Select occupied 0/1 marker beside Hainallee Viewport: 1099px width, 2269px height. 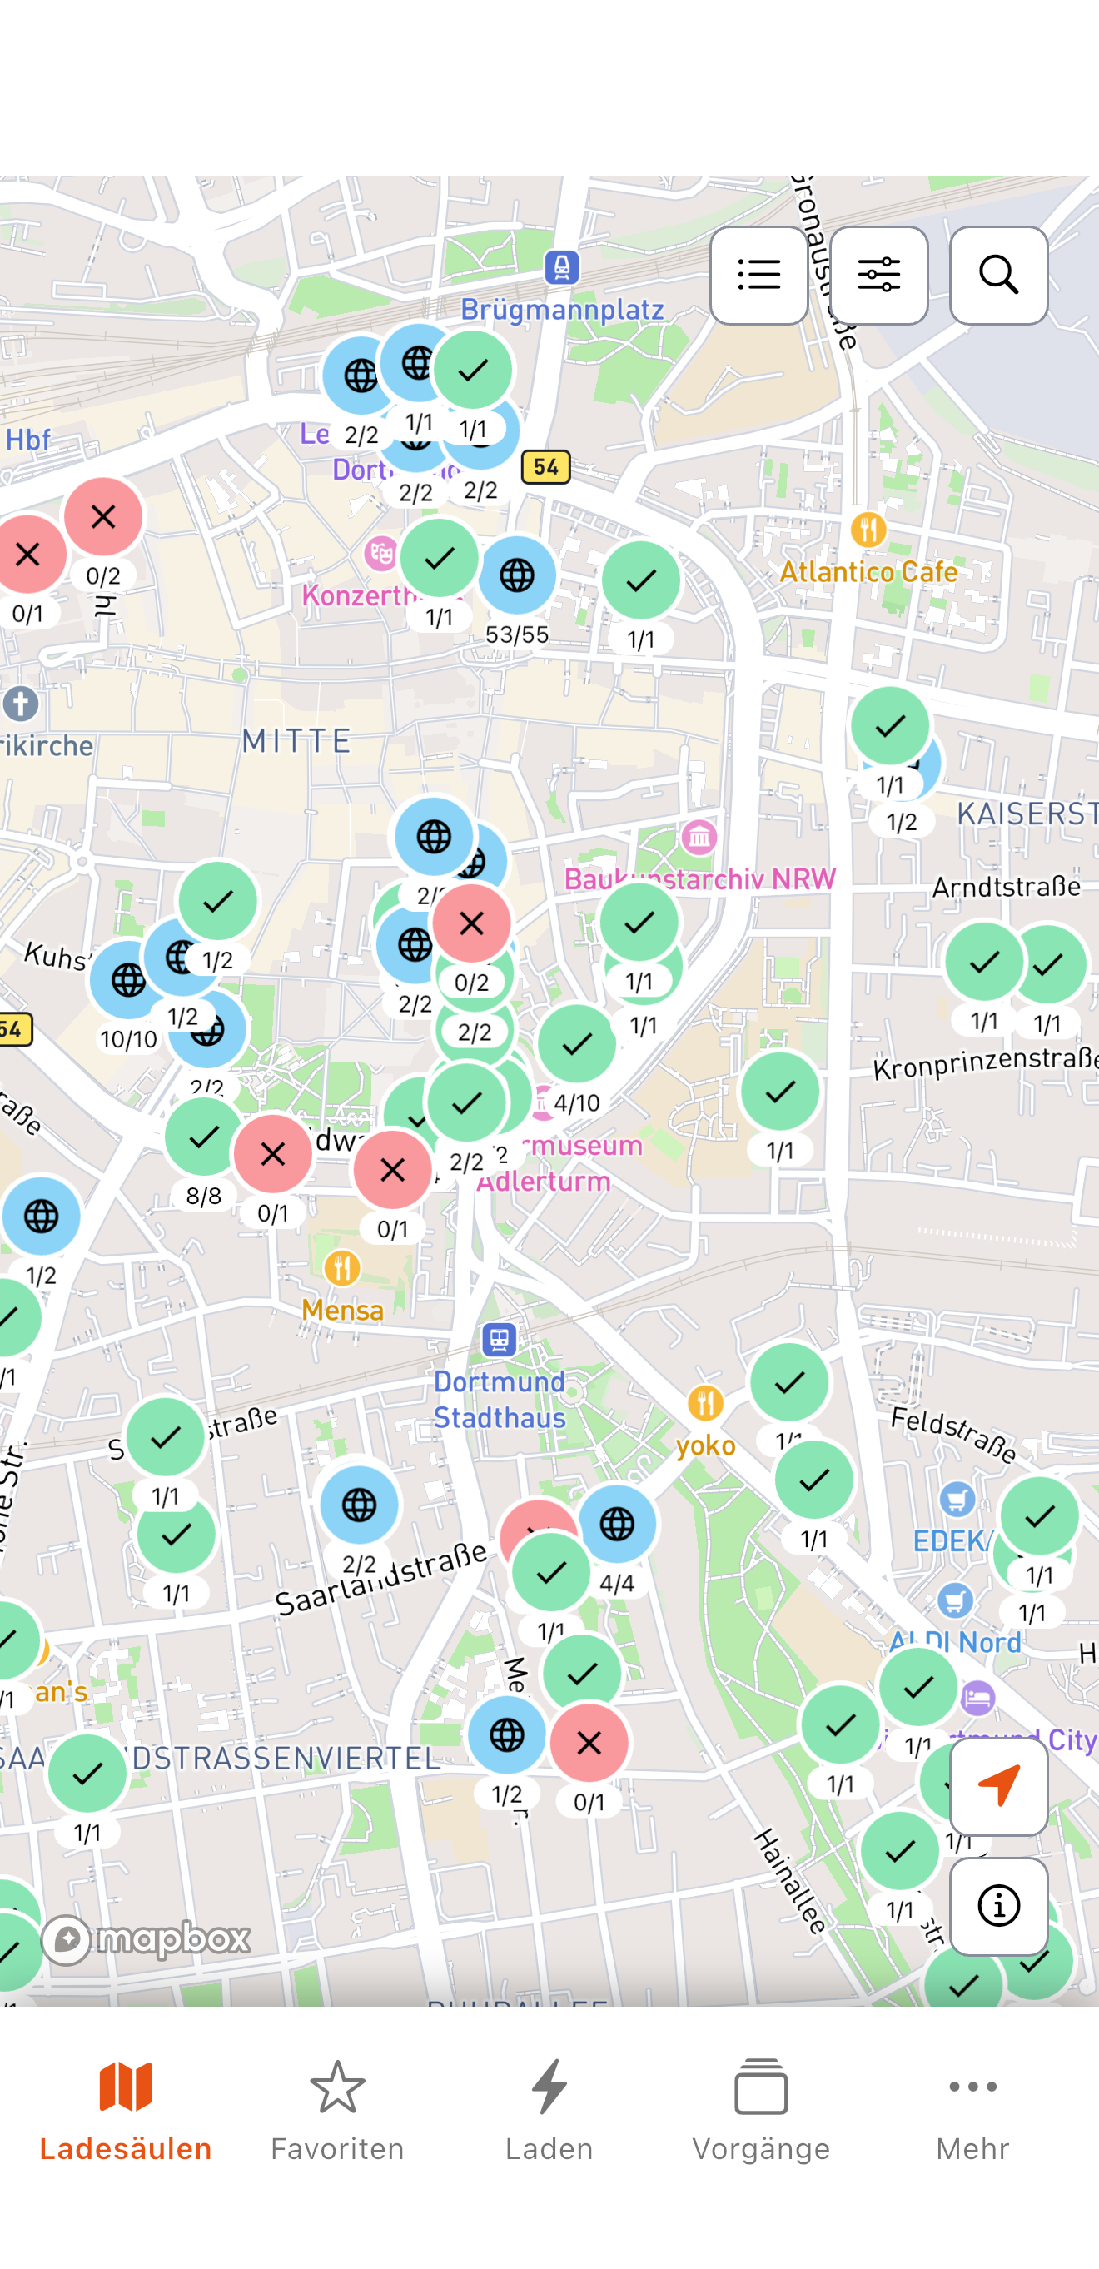click(x=589, y=1743)
